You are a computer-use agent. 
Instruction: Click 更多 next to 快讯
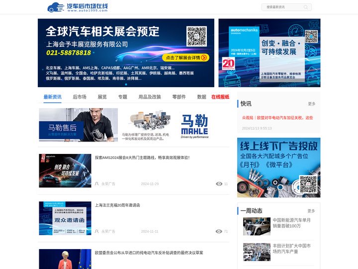tap(312, 104)
